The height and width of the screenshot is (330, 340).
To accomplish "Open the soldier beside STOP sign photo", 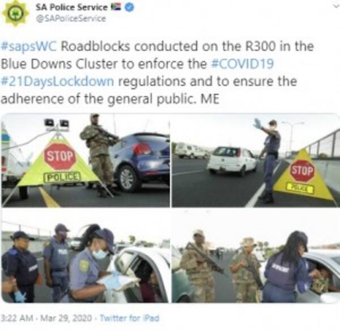I will 86,160.
